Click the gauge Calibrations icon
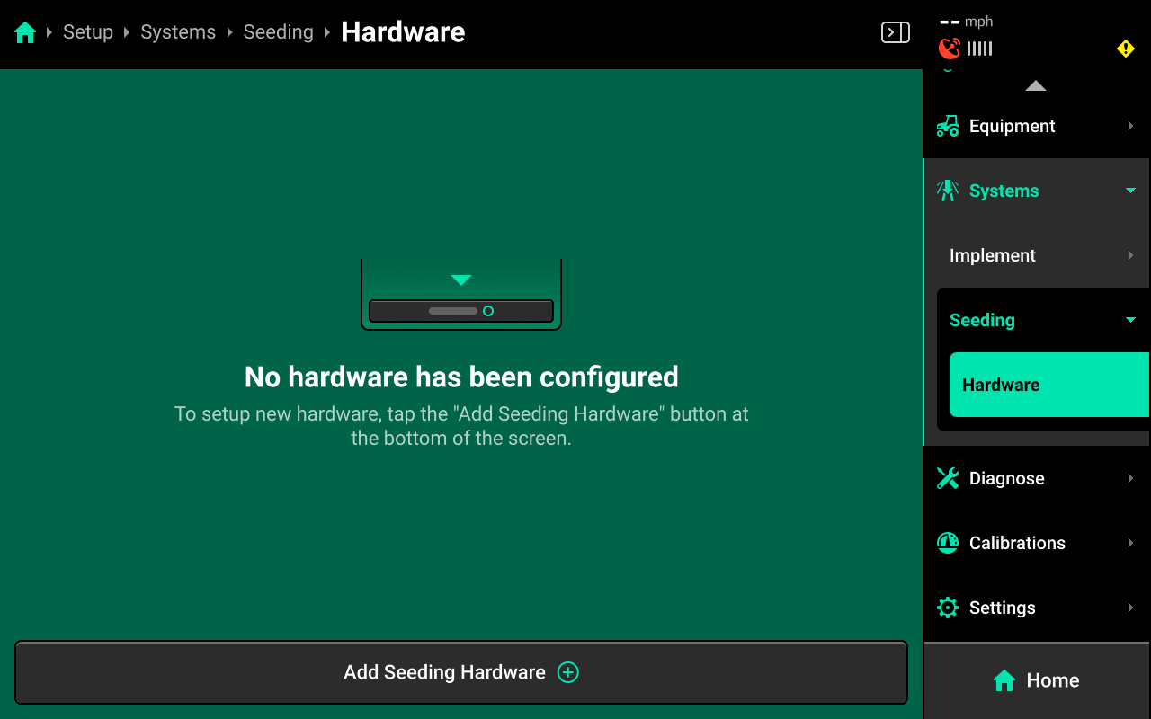Image resolution: width=1151 pixels, height=719 pixels. pos(948,543)
